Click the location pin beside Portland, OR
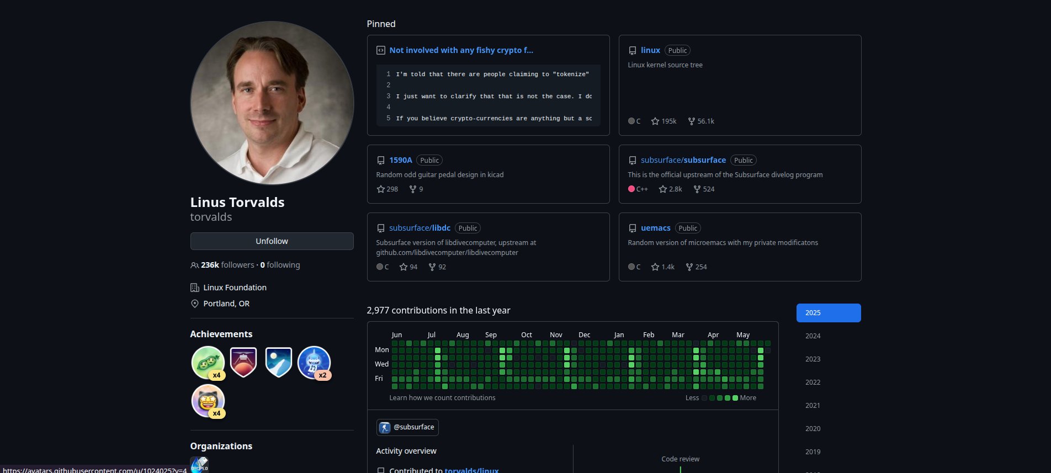Image resolution: width=1051 pixels, height=473 pixels. (194, 304)
